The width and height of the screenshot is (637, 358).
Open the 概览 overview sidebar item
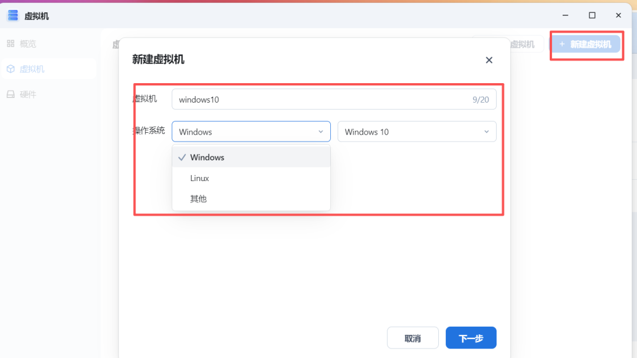(x=48, y=44)
